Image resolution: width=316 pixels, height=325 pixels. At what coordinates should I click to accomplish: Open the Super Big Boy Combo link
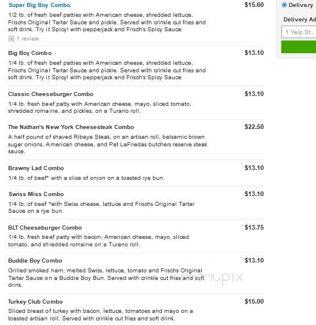tap(39, 5)
